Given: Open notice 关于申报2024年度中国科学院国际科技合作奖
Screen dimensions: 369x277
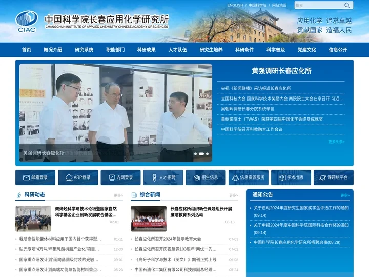Looking at the screenshot, I should point(301,229).
